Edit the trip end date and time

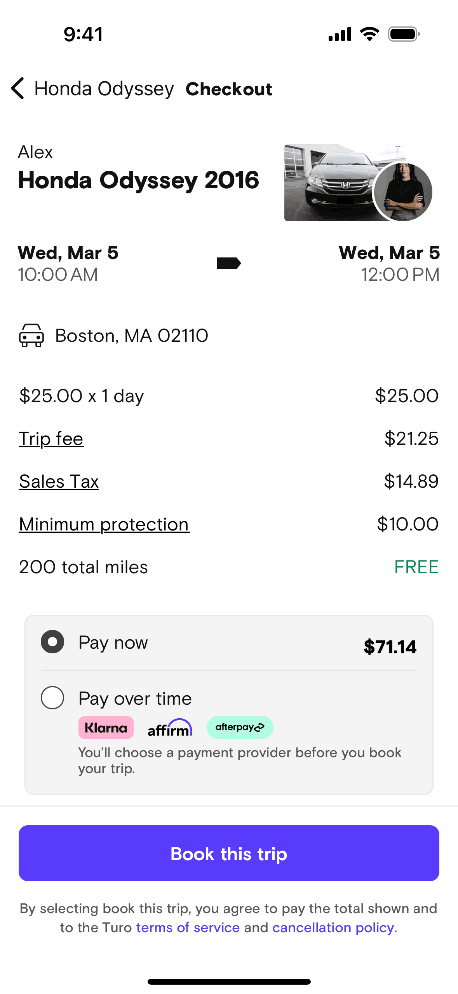[389, 263]
